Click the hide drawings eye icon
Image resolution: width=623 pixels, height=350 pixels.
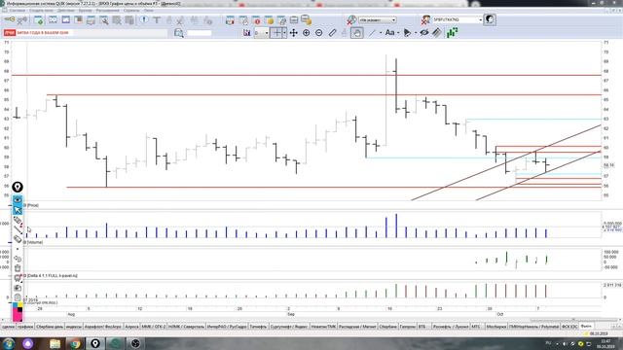coord(424,33)
